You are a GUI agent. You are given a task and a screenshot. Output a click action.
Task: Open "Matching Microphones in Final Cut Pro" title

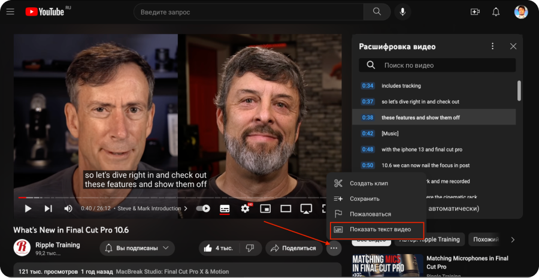467,262
